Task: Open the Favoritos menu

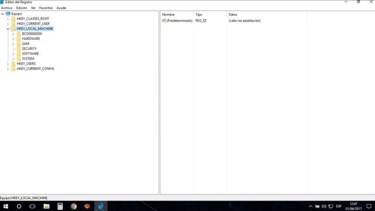Action: 46,8
